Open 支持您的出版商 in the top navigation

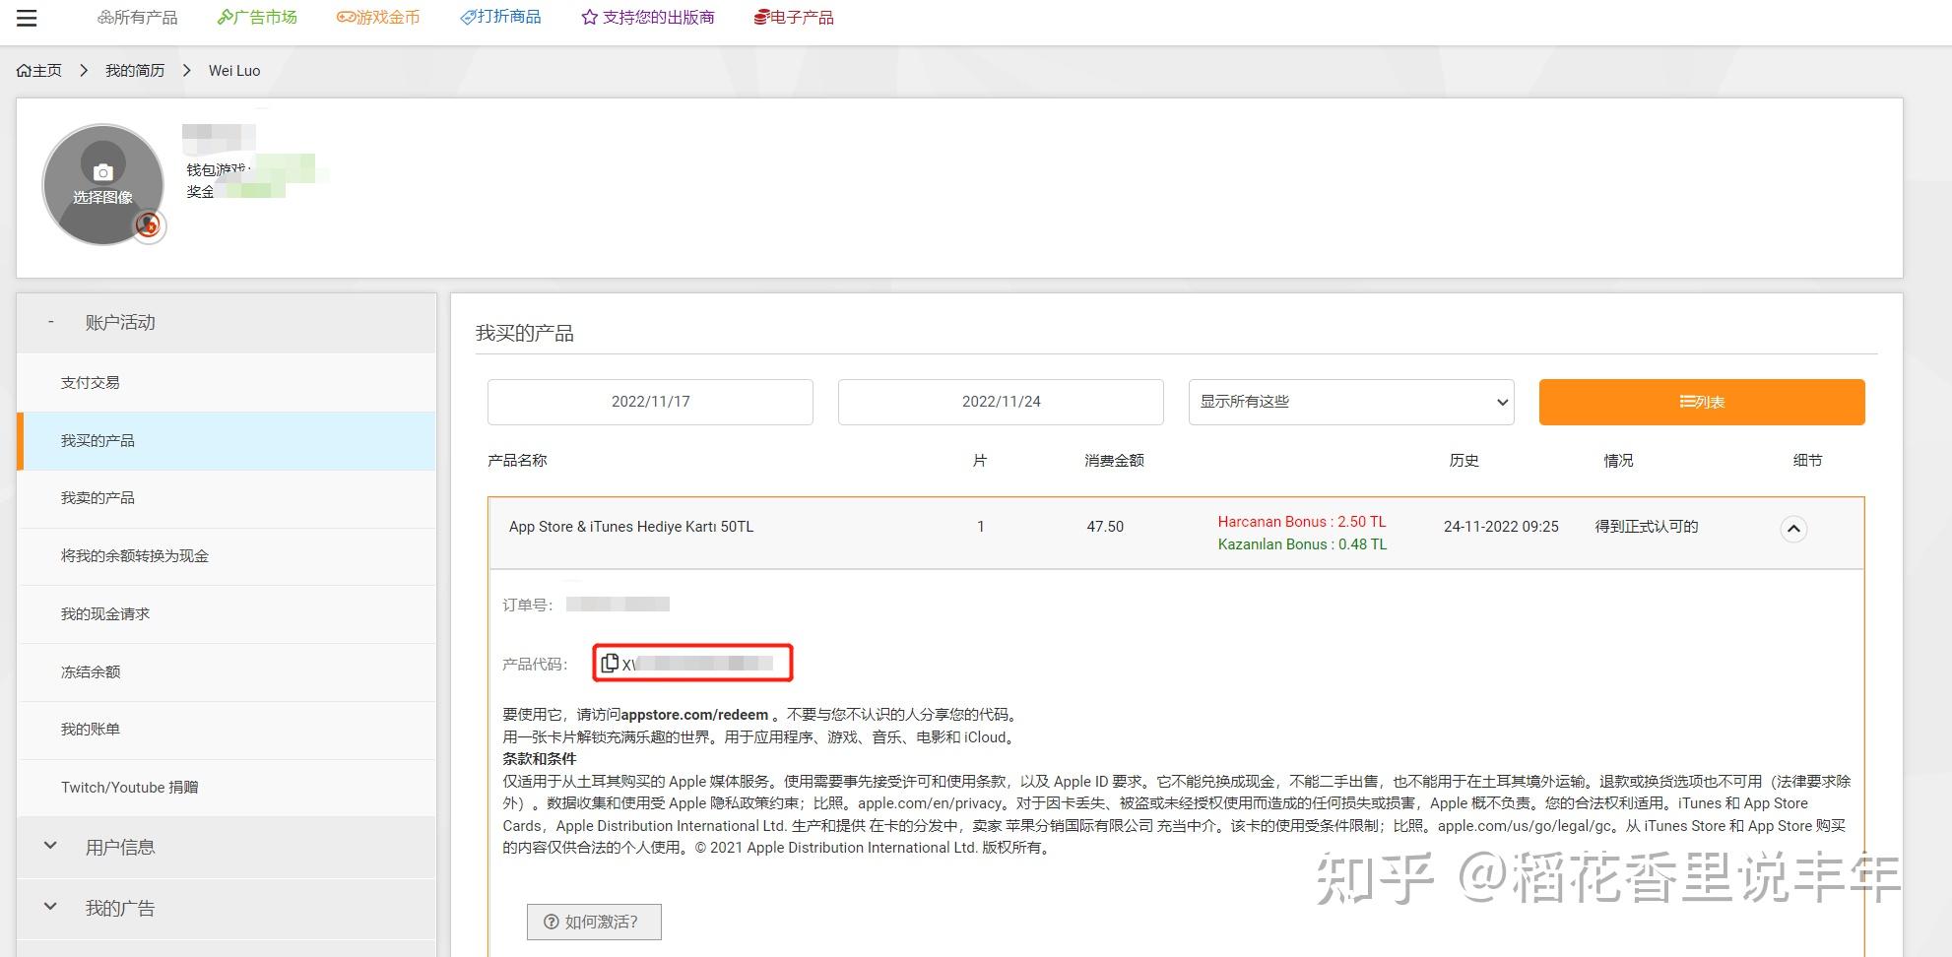(x=648, y=18)
